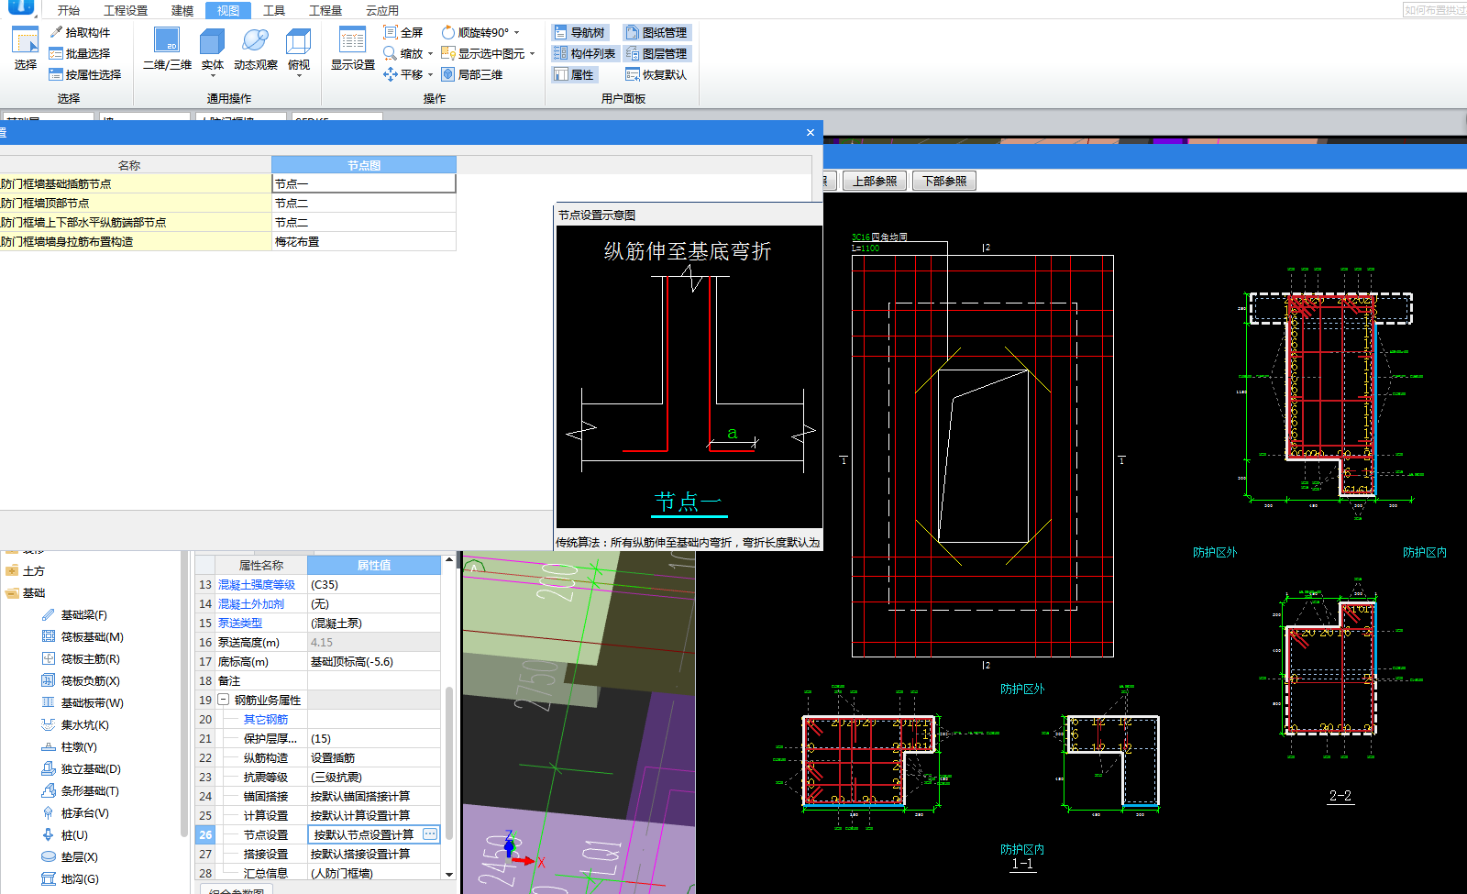The image size is (1467, 894).
Task: Click the 俯视 top view icon
Action: pyautogui.click(x=299, y=41)
